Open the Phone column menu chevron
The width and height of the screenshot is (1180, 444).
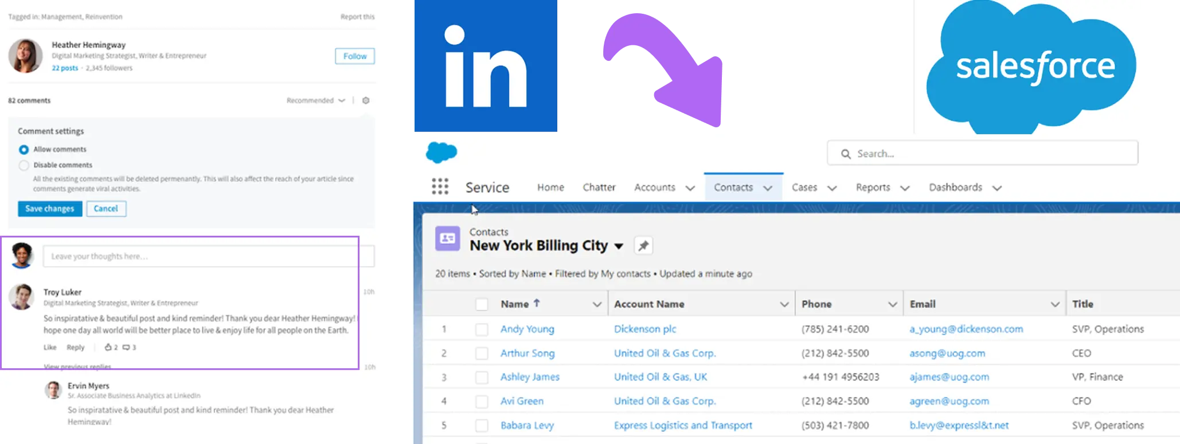pyautogui.click(x=892, y=305)
